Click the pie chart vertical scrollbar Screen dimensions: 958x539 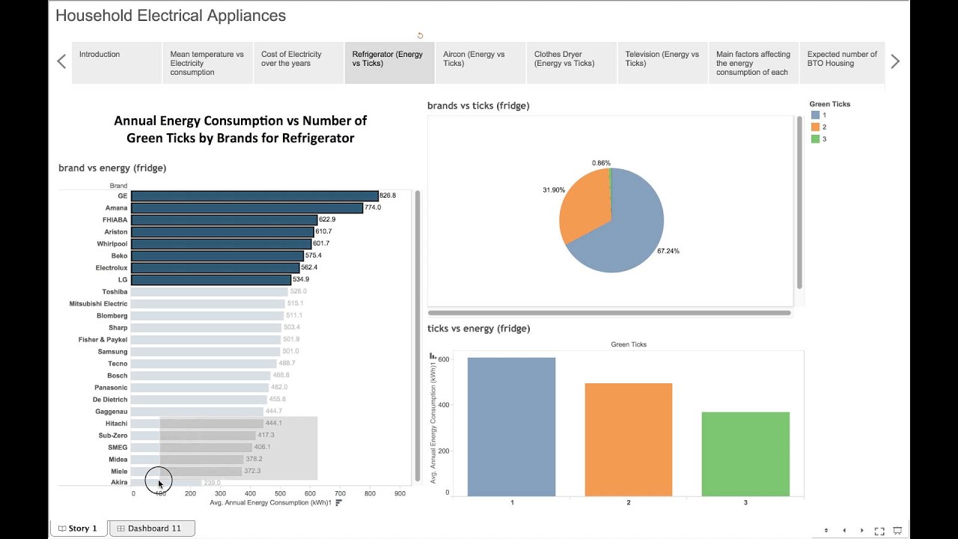[x=799, y=202]
